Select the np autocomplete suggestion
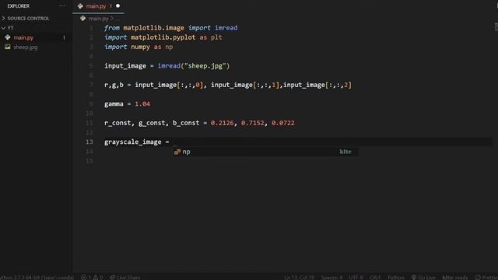Screen dimensions: 498x280 pyautogui.click(x=266, y=152)
